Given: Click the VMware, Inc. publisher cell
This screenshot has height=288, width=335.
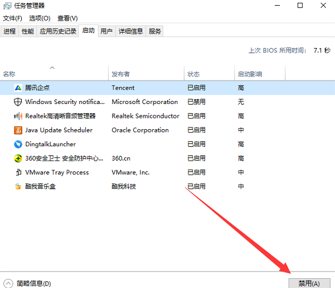Looking at the screenshot, I should coord(131,172).
